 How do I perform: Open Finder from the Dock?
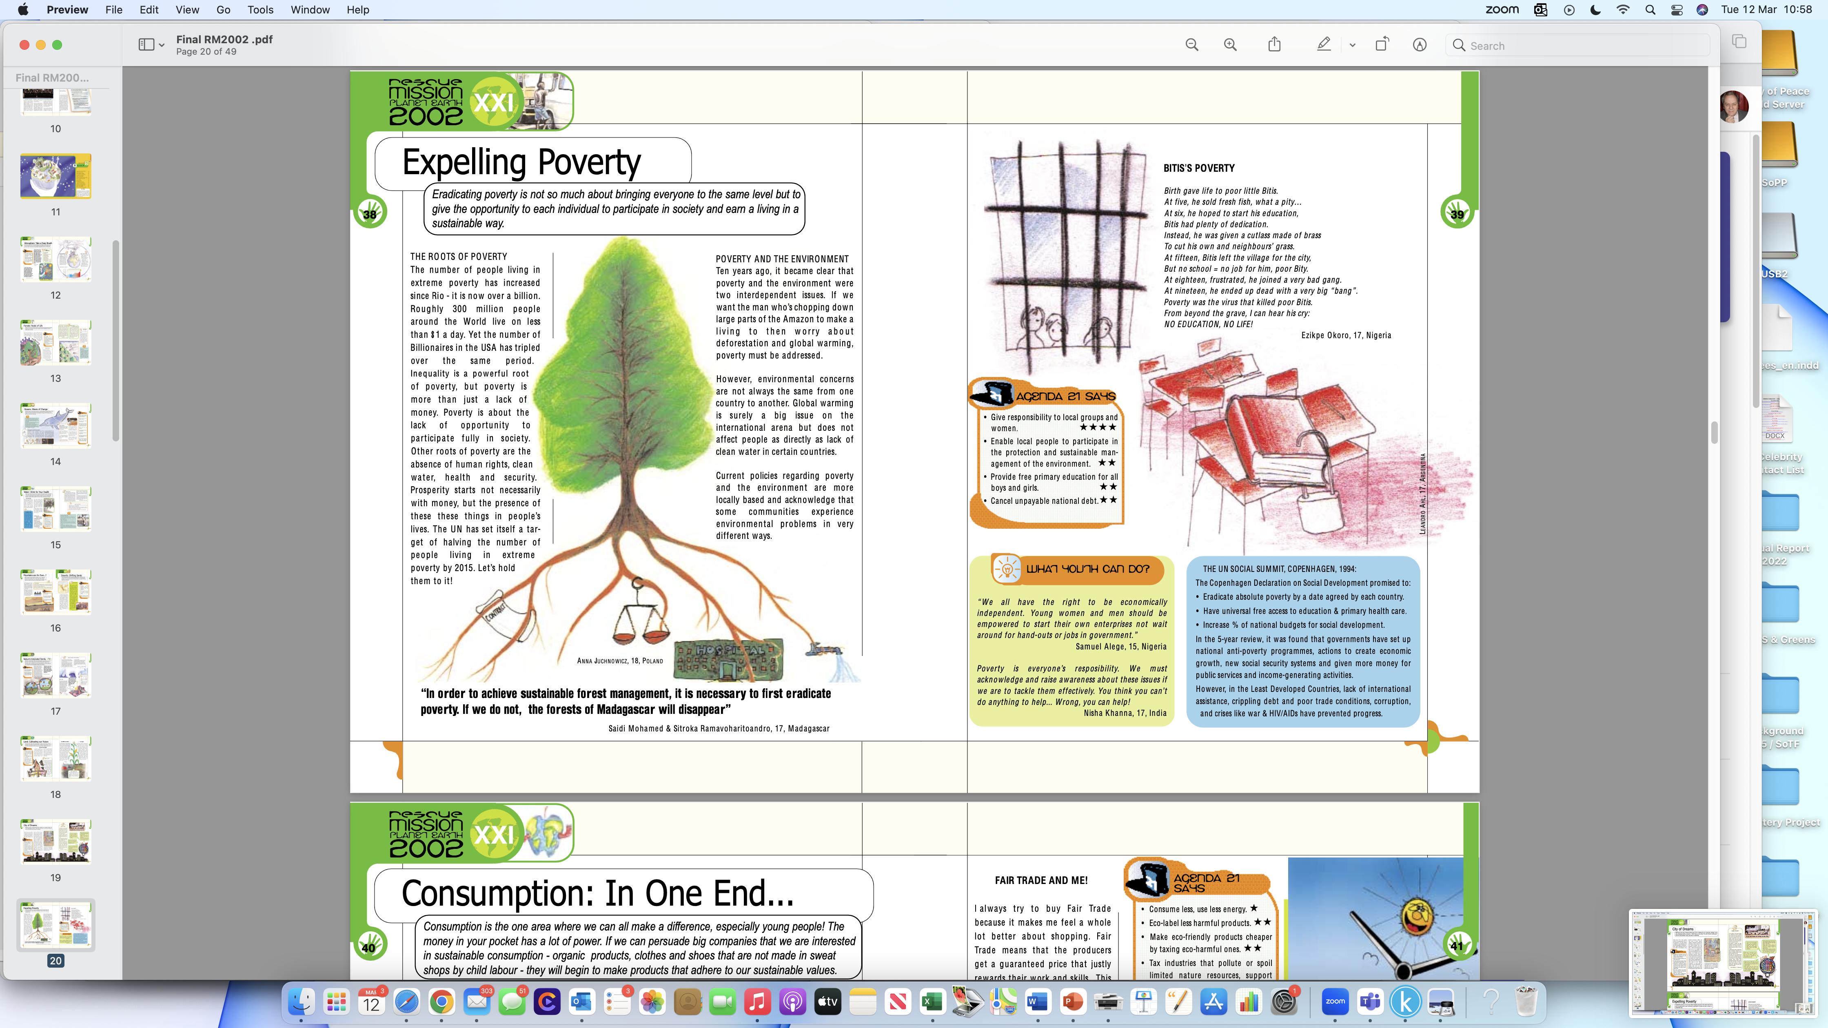tap(302, 1001)
